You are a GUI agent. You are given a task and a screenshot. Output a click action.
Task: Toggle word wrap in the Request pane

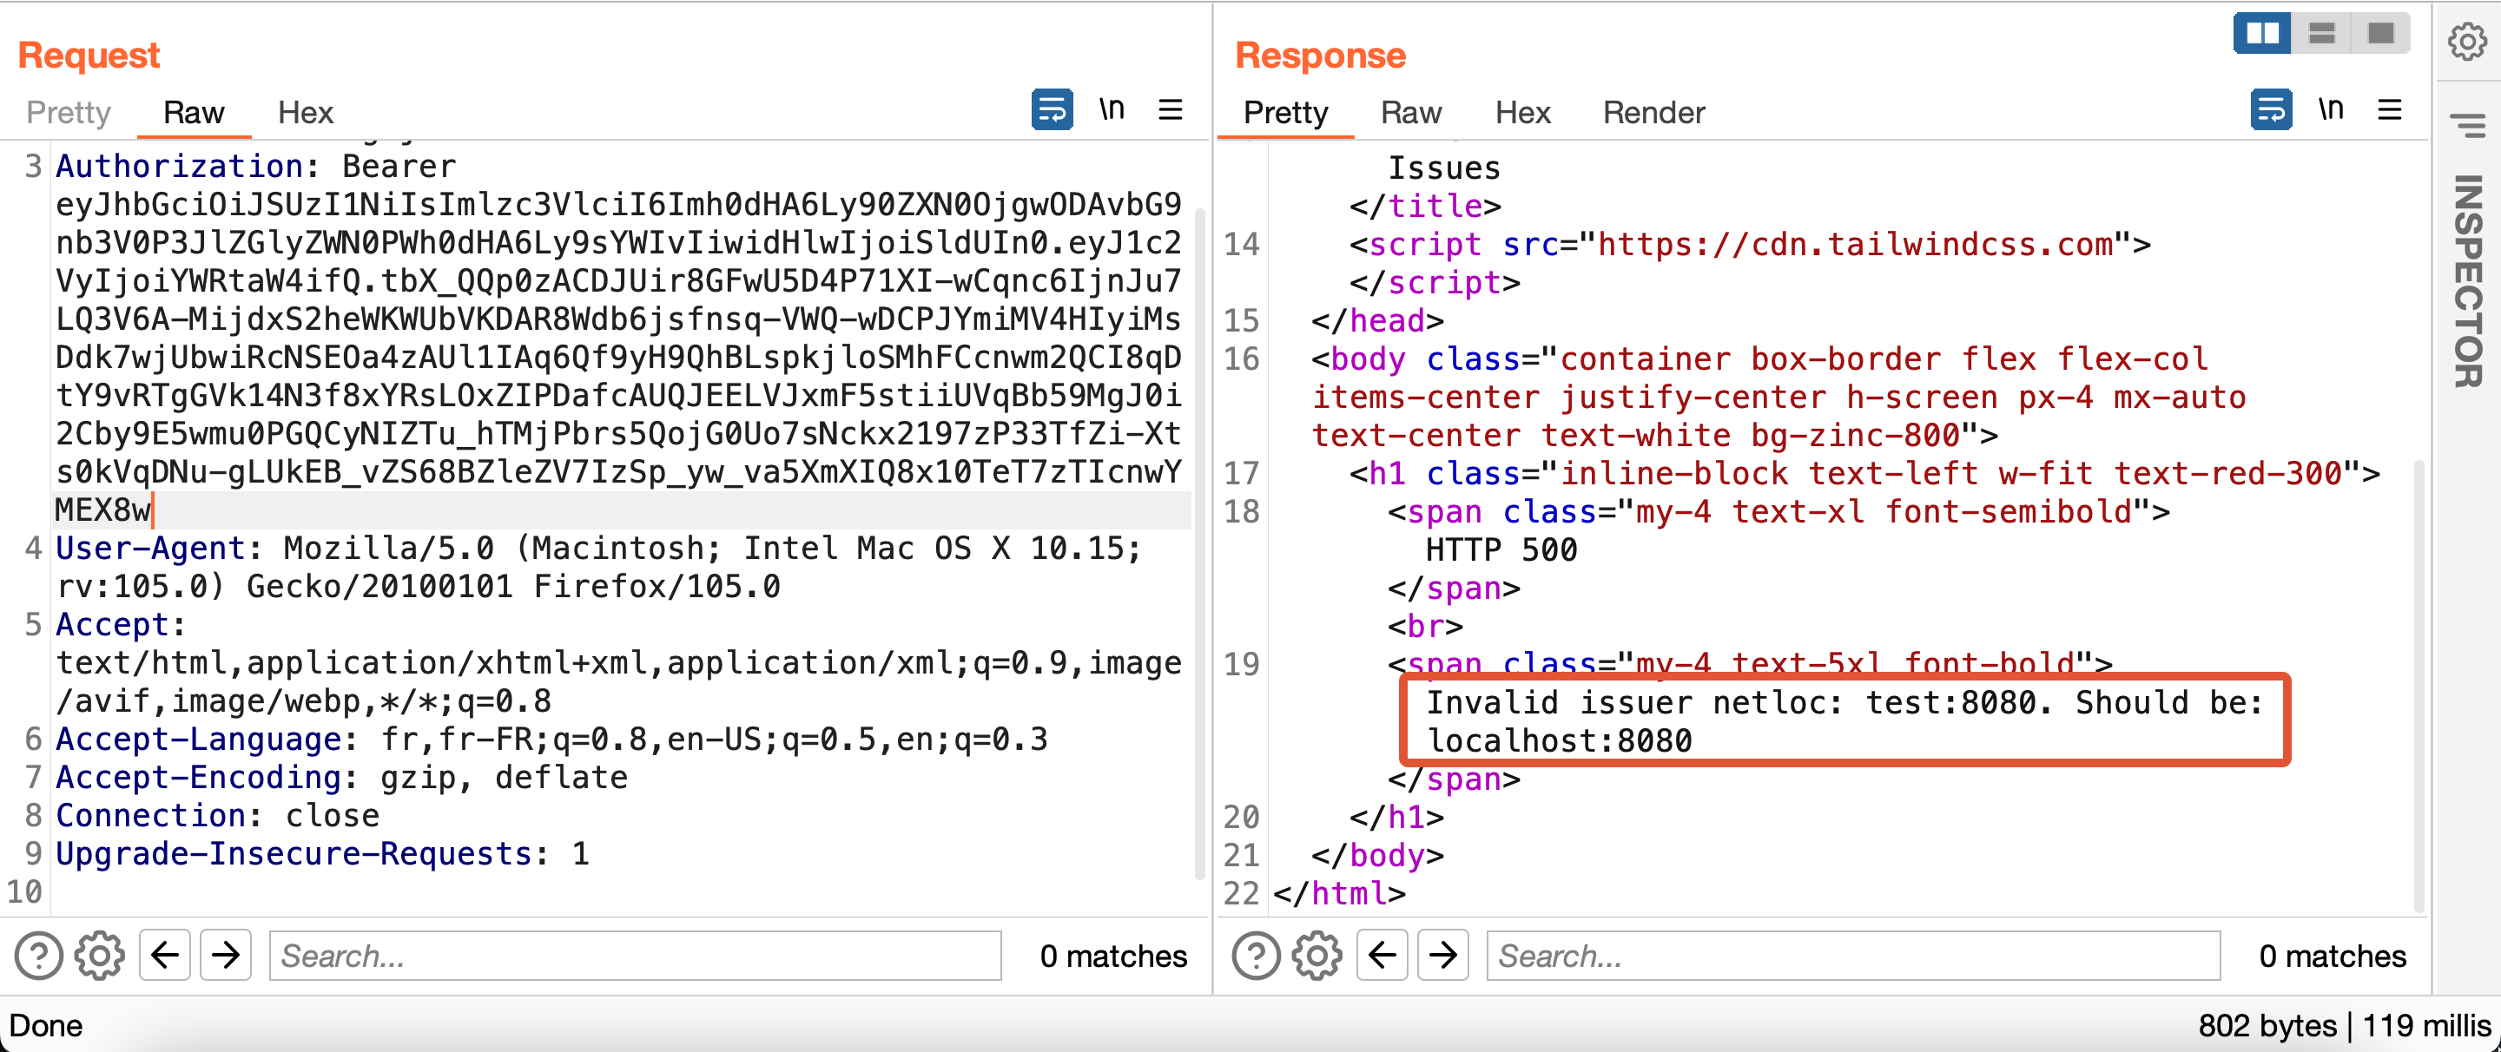coord(1052,110)
